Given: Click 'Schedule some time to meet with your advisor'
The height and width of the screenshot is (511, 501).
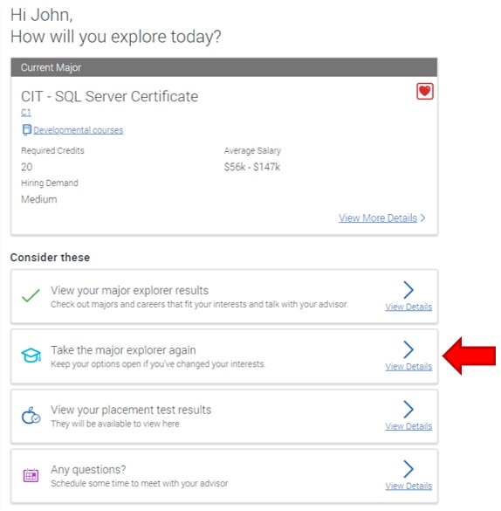Looking at the screenshot, I should pos(140,483).
